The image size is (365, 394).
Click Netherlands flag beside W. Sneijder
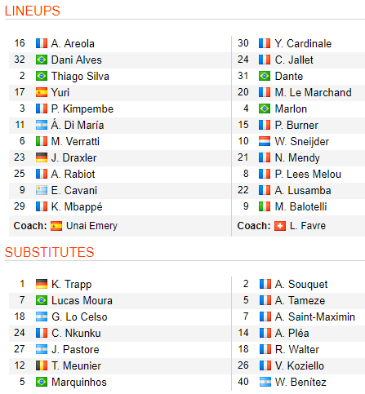[265, 141]
